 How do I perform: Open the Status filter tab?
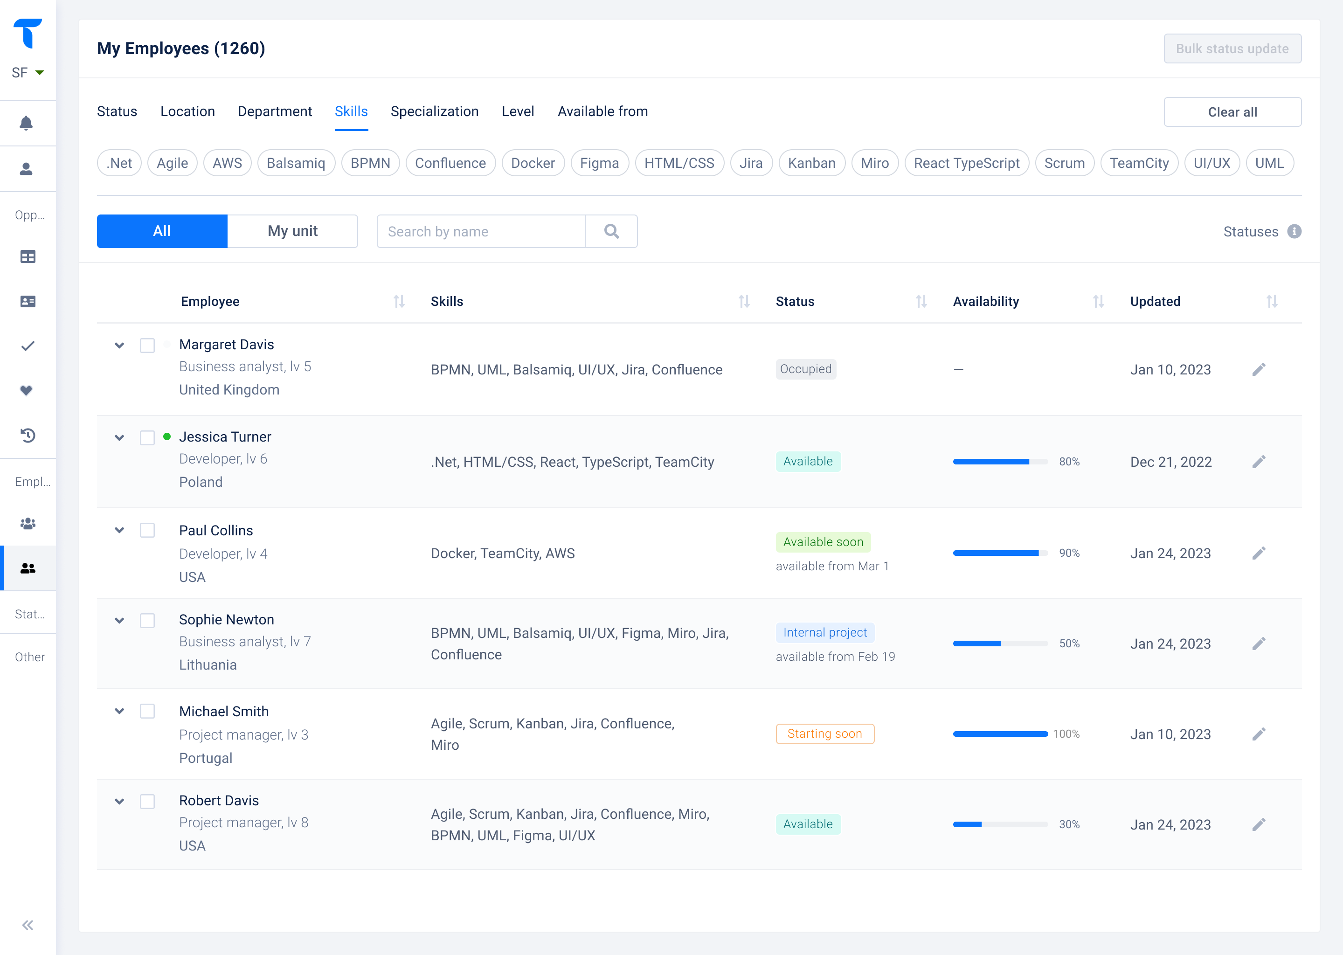click(x=117, y=111)
